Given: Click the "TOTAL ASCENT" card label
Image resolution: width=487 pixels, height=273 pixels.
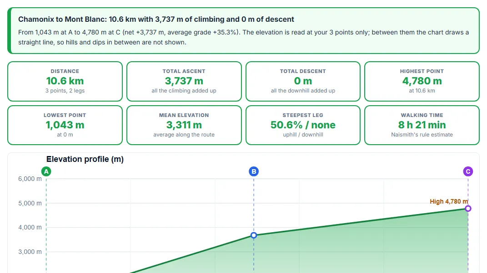Looking at the screenshot, I should pyautogui.click(x=184, y=71).
